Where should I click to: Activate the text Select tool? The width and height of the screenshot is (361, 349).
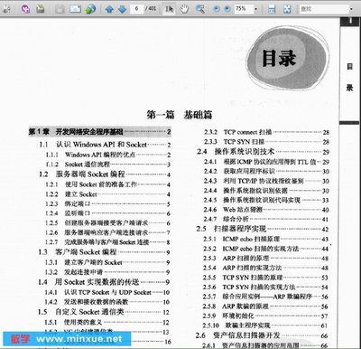(x=169, y=9)
